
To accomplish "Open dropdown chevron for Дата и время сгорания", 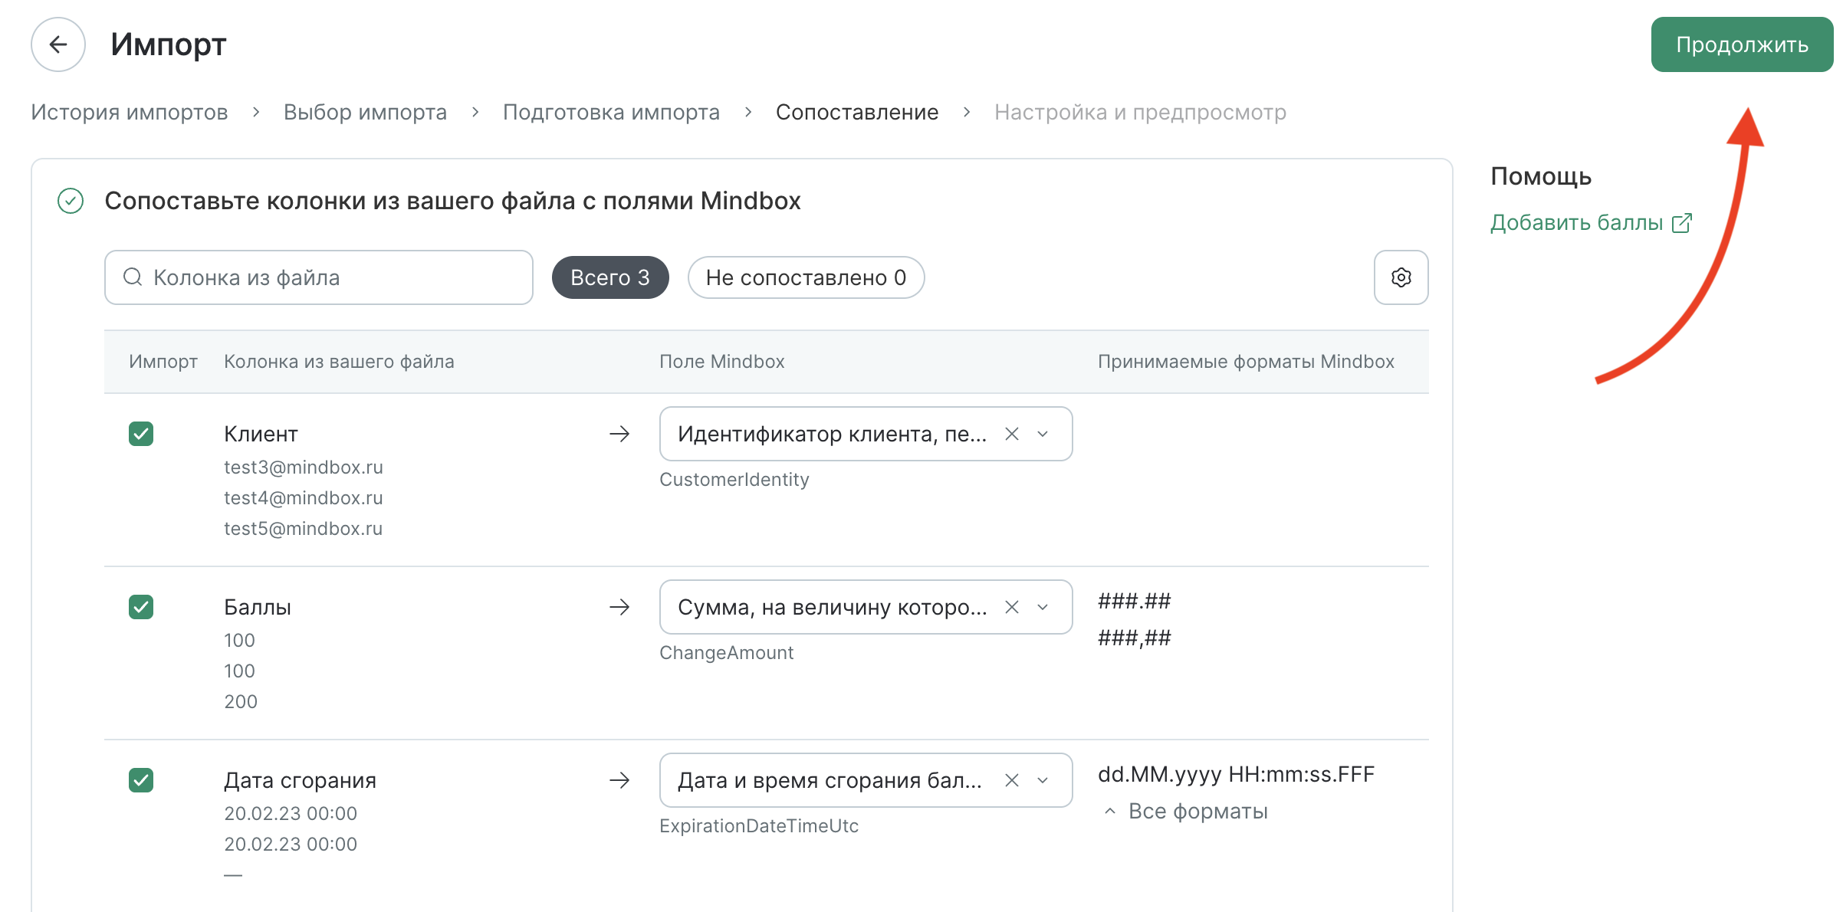I will click(1043, 780).
